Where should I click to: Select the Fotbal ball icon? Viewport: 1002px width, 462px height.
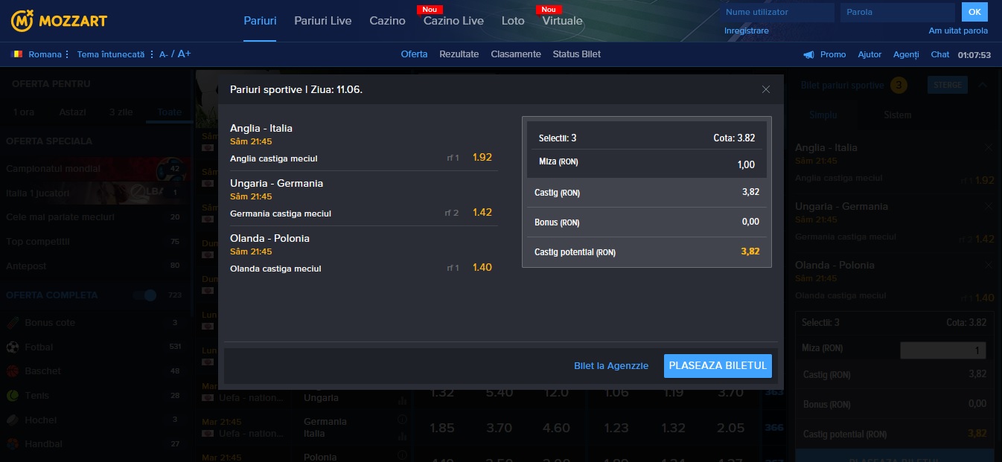[x=13, y=347]
